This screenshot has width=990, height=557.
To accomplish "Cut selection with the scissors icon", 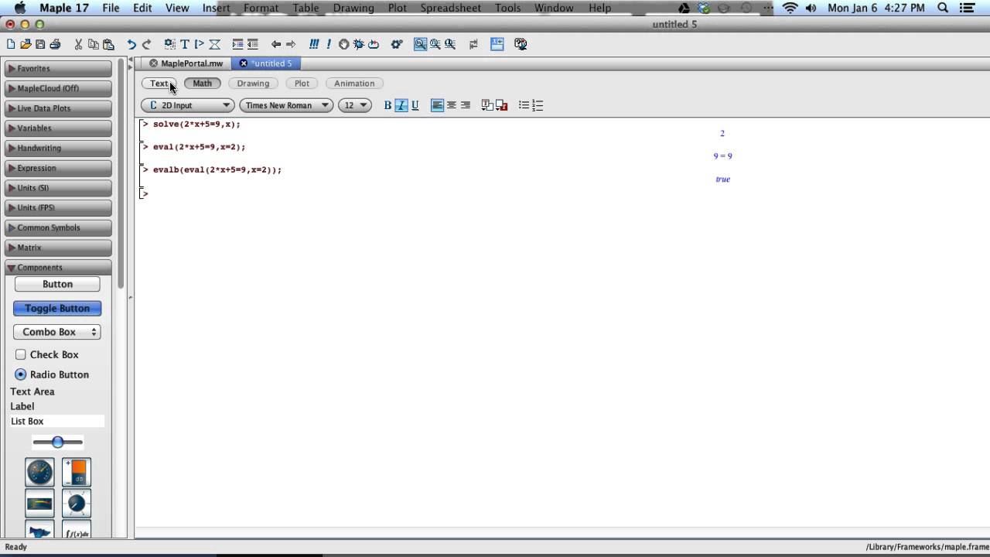I will 78,44.
